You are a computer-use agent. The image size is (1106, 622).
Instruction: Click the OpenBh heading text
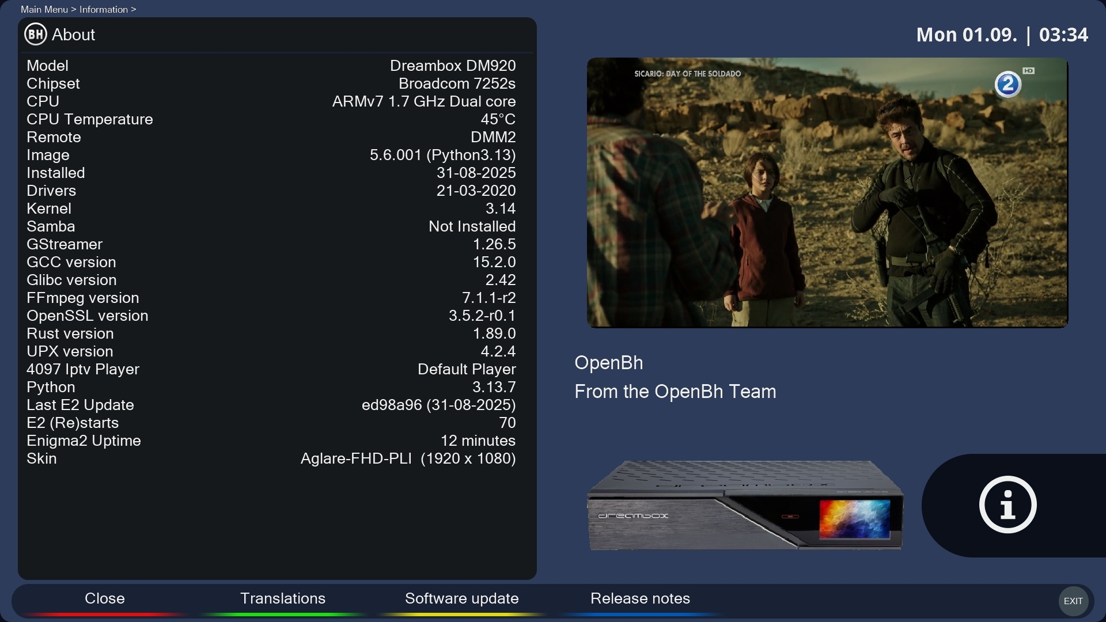coord(609,363)
